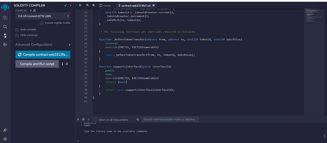Viewport: 327px width, 143px height.
Task: Clear the terminal console
Action: coord(83,119)
